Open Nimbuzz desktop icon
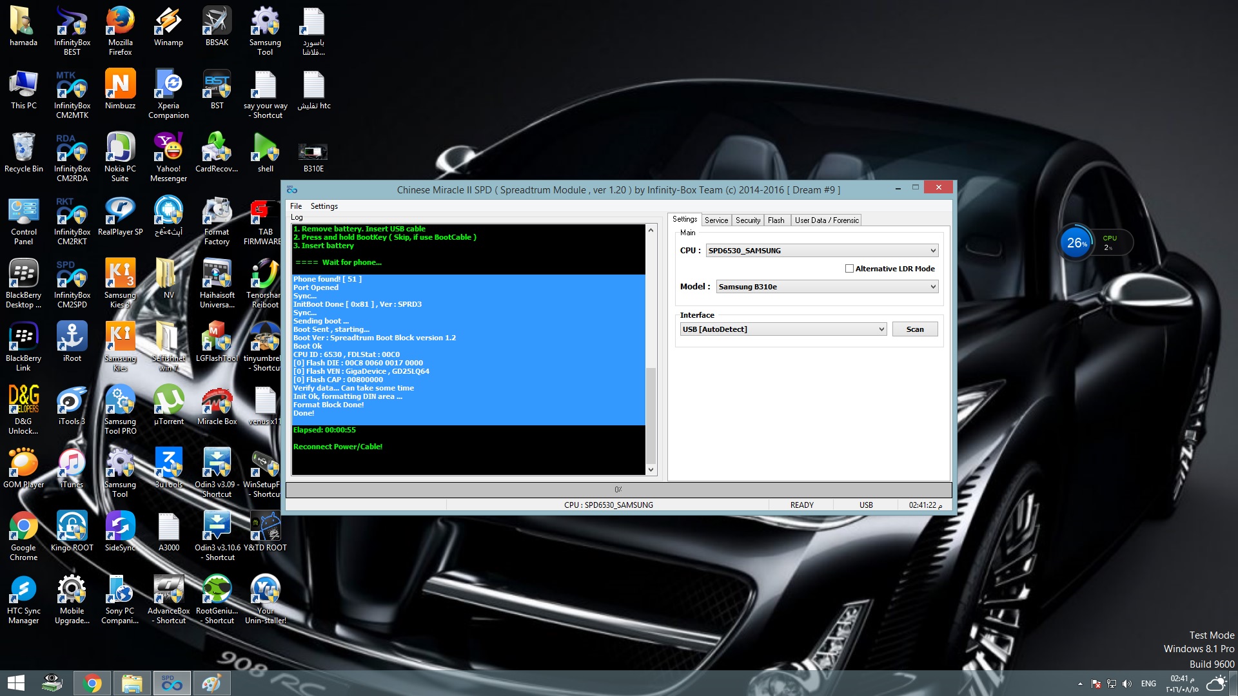 click(121, 89)
